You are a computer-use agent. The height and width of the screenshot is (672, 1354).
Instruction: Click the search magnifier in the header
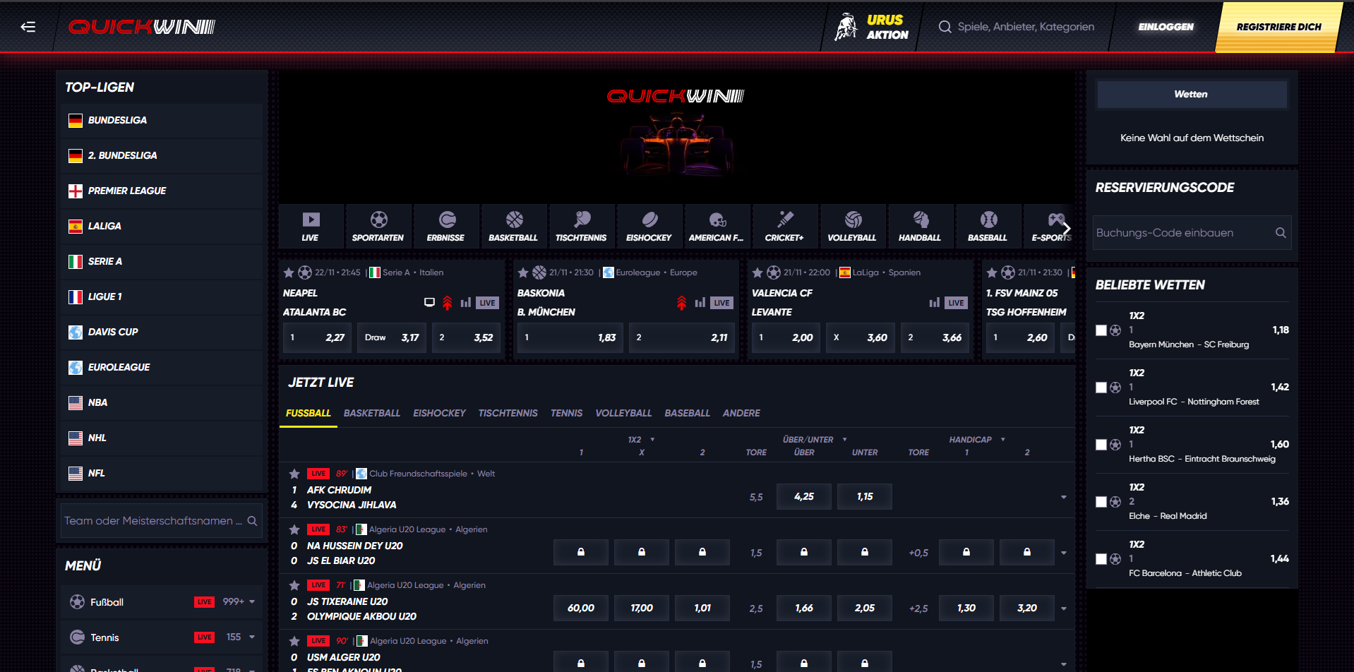(x=945, y=27)
